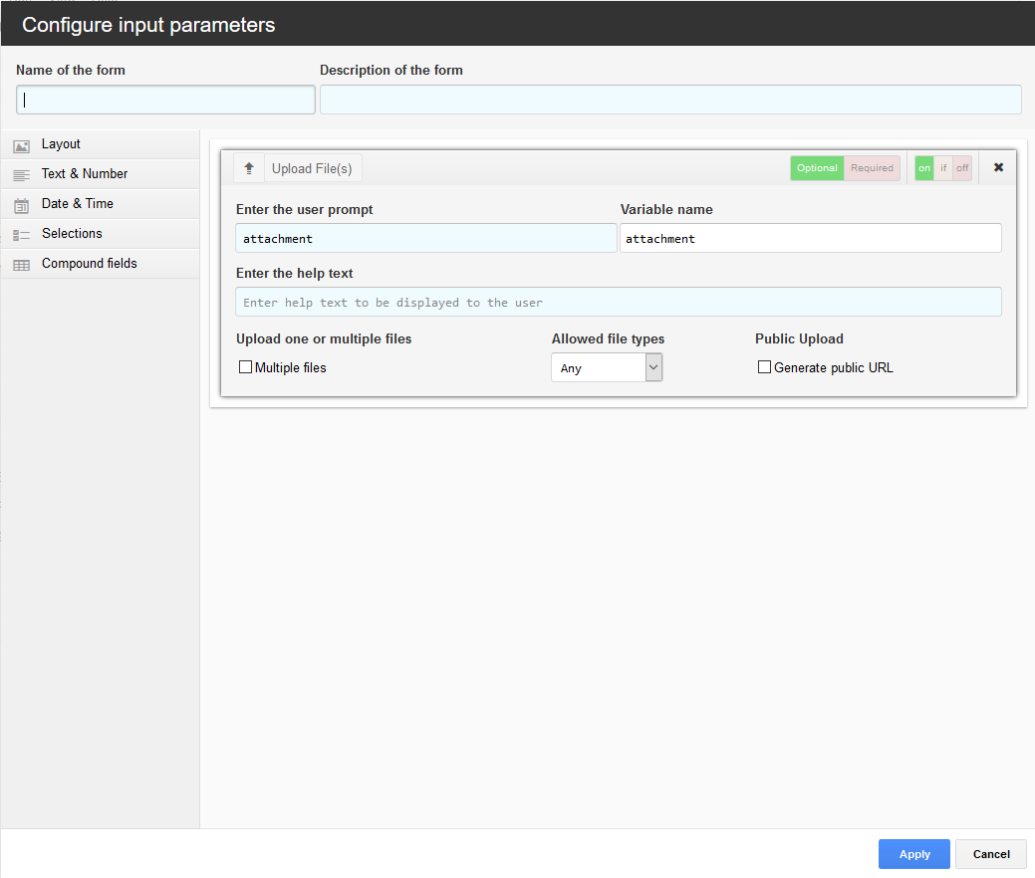Set the field to Optional
This screenshot has height=878, width=1035.
(817, 168)
